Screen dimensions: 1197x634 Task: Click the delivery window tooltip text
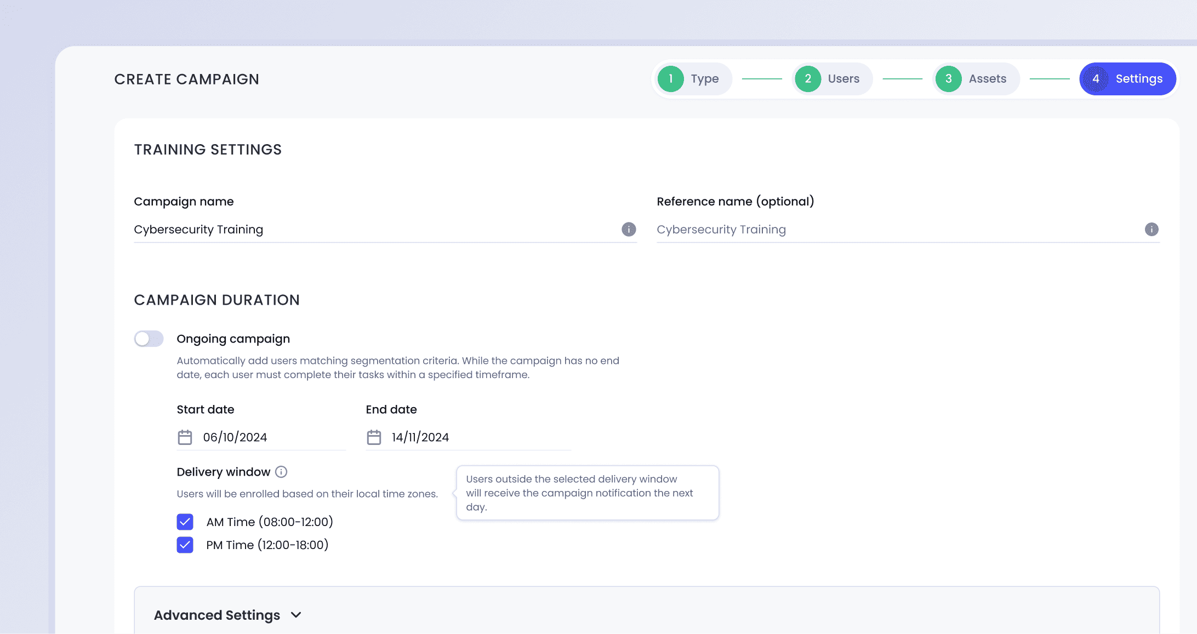click(579, 493)
